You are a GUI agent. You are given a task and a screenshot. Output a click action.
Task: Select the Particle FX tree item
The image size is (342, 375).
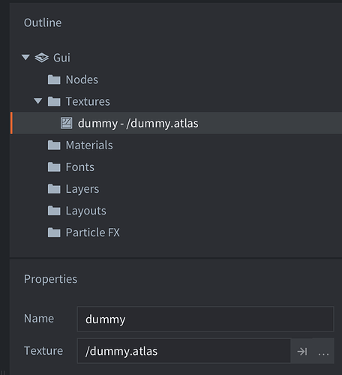[176, 232]
